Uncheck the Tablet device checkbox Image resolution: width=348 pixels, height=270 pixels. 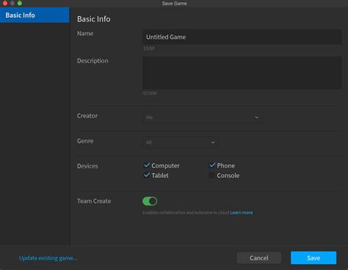tap(147, 175)
